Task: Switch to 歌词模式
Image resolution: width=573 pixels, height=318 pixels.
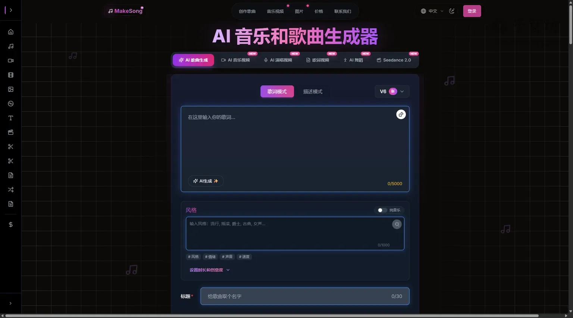Action: pyautogui.click(x=277, y=91)
